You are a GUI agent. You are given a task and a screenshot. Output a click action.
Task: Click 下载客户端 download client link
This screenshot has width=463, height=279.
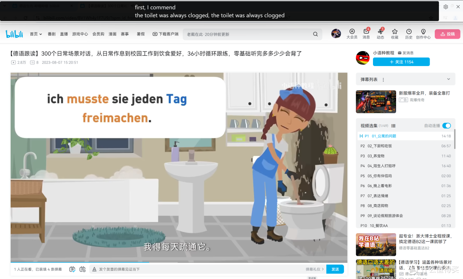165,34
